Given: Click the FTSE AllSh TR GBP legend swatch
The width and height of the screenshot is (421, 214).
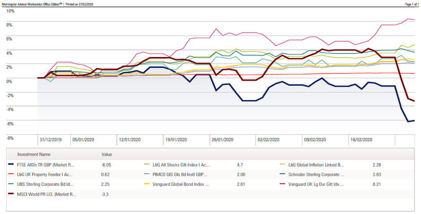Looking at the screenshot, I should (x=11, y=165).
